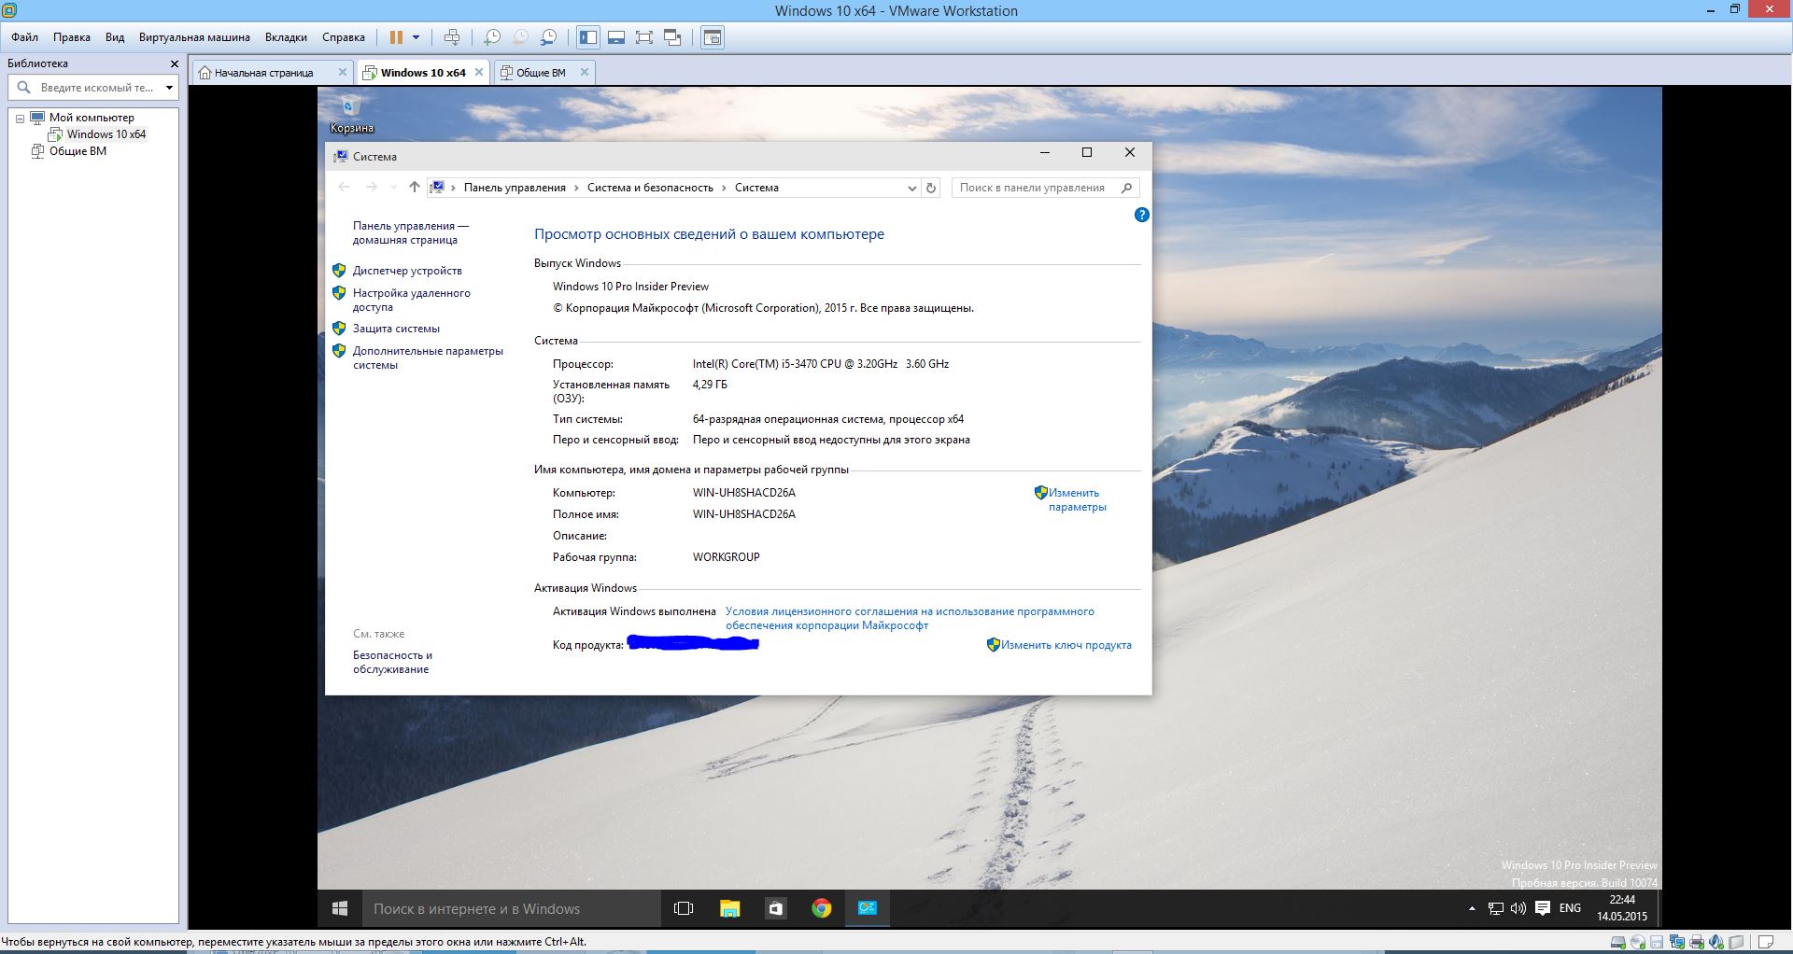Image resolution: width=1793 pixels, height=954 pixels.
Task: Close the Начальная страница tab
Action: (x=343, y=72)
